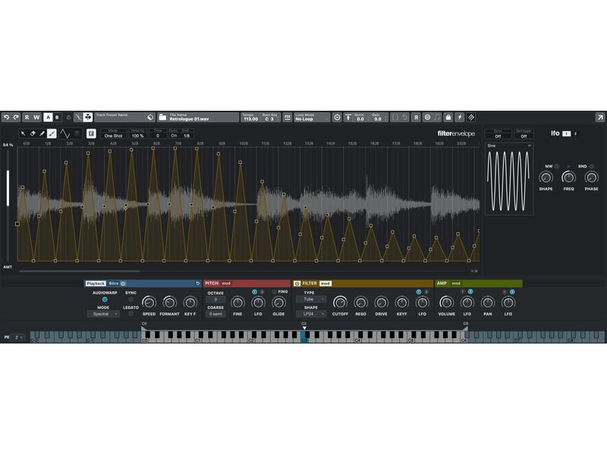Toggle the AudioWarp on indicator
Screen dimensions: 607x455
pos(105,300)
